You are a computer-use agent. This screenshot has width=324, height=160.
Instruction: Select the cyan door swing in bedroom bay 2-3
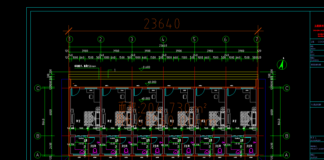(x=106, y=92)
